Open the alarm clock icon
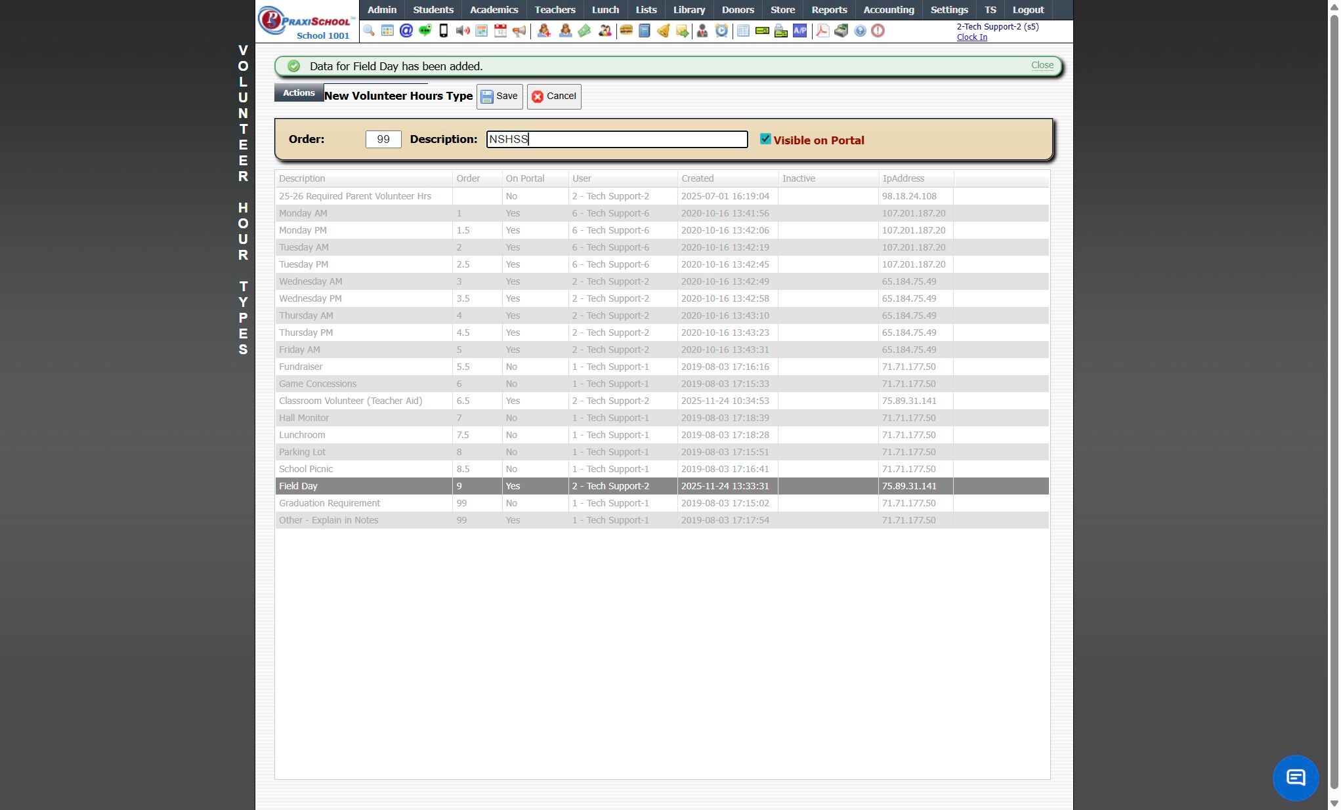The image size is (1341, 810). pyautogui.click(x=721, y=31)
